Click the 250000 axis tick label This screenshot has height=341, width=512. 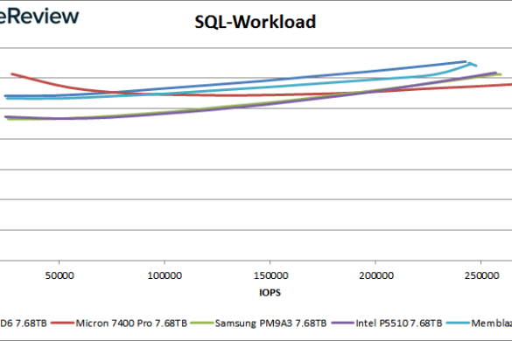click(x=481, y=275)
